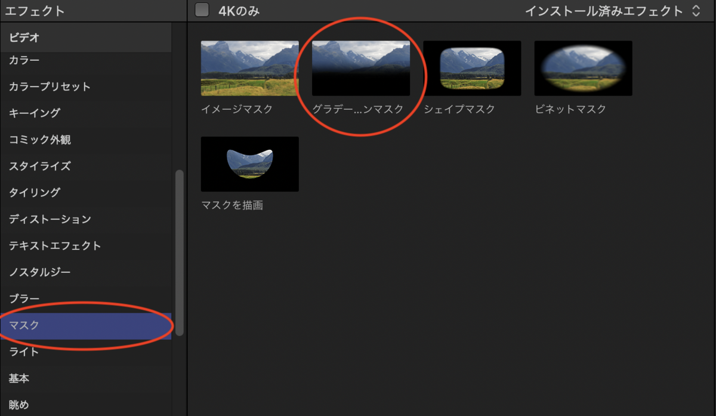716x416 pixels.
Task: Click the マスクを描画 label text
Action: pos(232,205)
